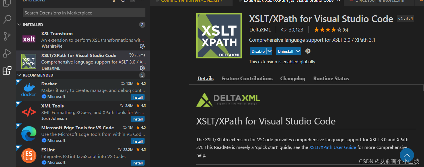This screenshot has width=424, height=167.
Task: Open the Run and Debug view
Action: coord(7,53)
